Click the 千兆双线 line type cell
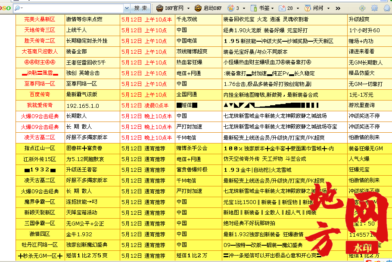Screen dimensions: 392x262 tap(187, 19)
